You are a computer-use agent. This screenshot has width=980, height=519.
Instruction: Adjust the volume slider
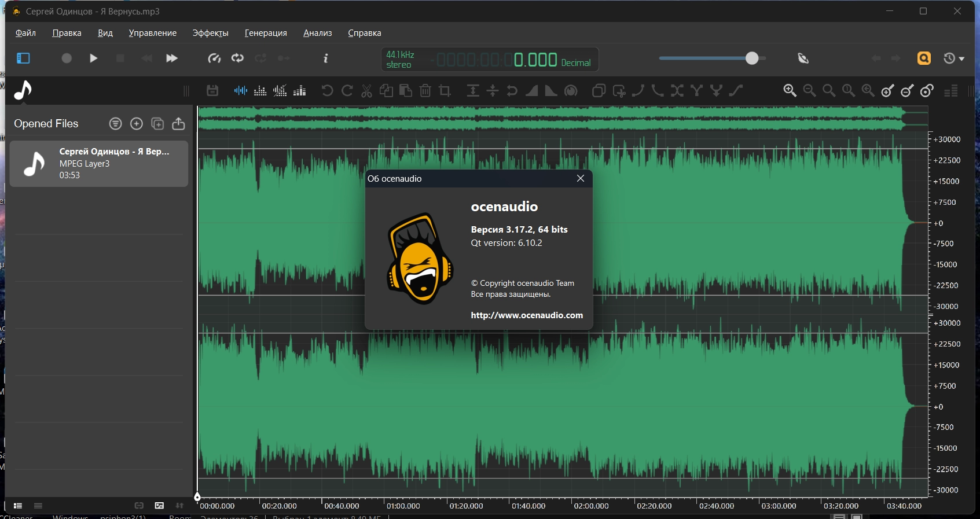point(751,58)
